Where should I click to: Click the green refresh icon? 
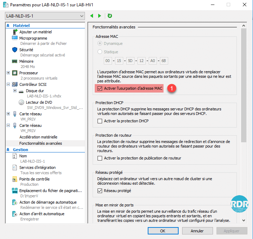pyautogui.click(x=110, y=16)
